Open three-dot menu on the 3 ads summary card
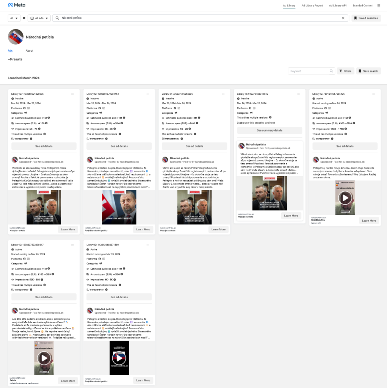The height and width of the screenshot is (388, 387). tap(299, 94)
